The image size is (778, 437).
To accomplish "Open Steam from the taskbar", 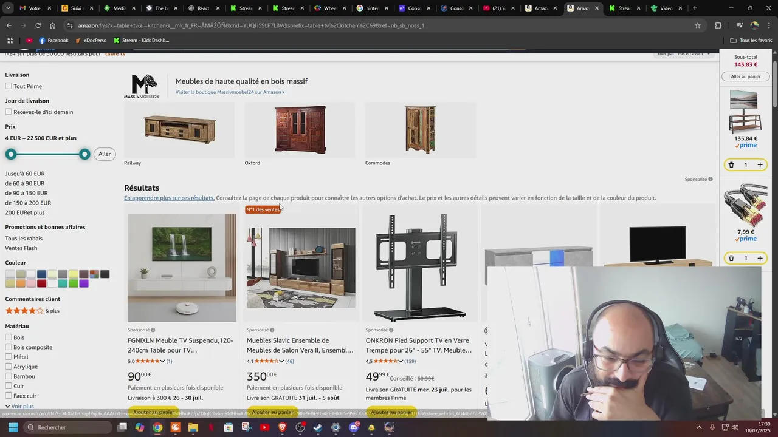I will (x=318, y=427).
